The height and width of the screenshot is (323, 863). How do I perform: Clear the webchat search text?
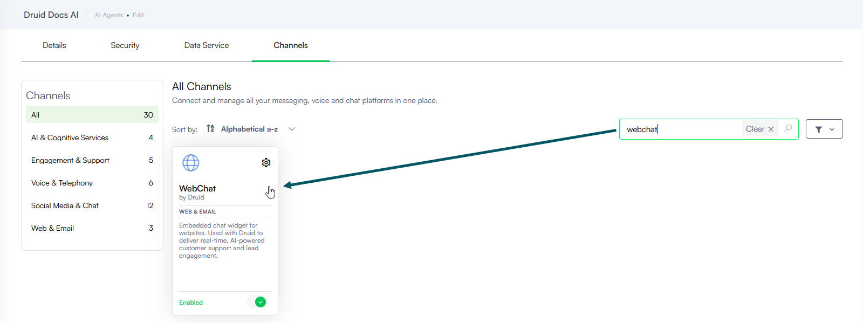759,129
